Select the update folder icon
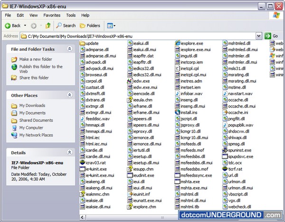 (83, 44)
